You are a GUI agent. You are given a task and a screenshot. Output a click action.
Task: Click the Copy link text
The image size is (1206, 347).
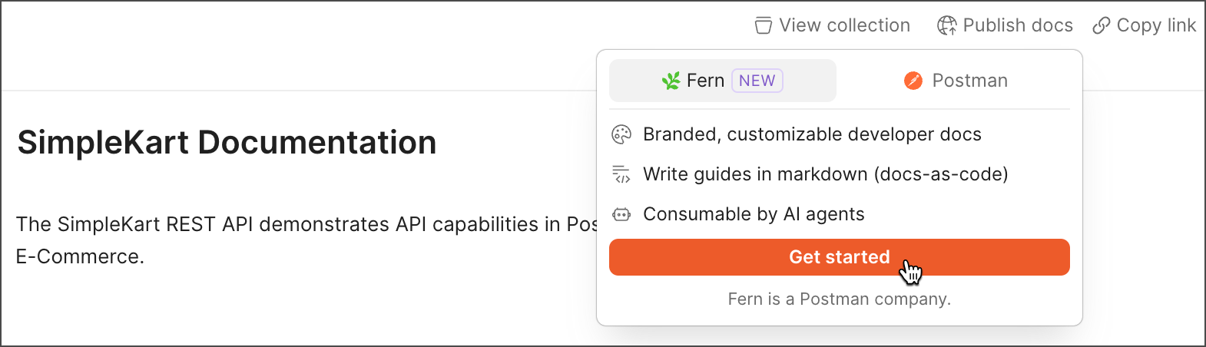(x=1155, y=25)
